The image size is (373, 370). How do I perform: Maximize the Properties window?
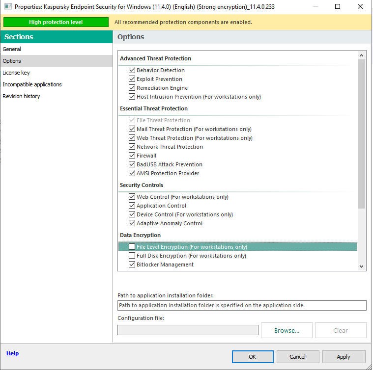[338, 6]
